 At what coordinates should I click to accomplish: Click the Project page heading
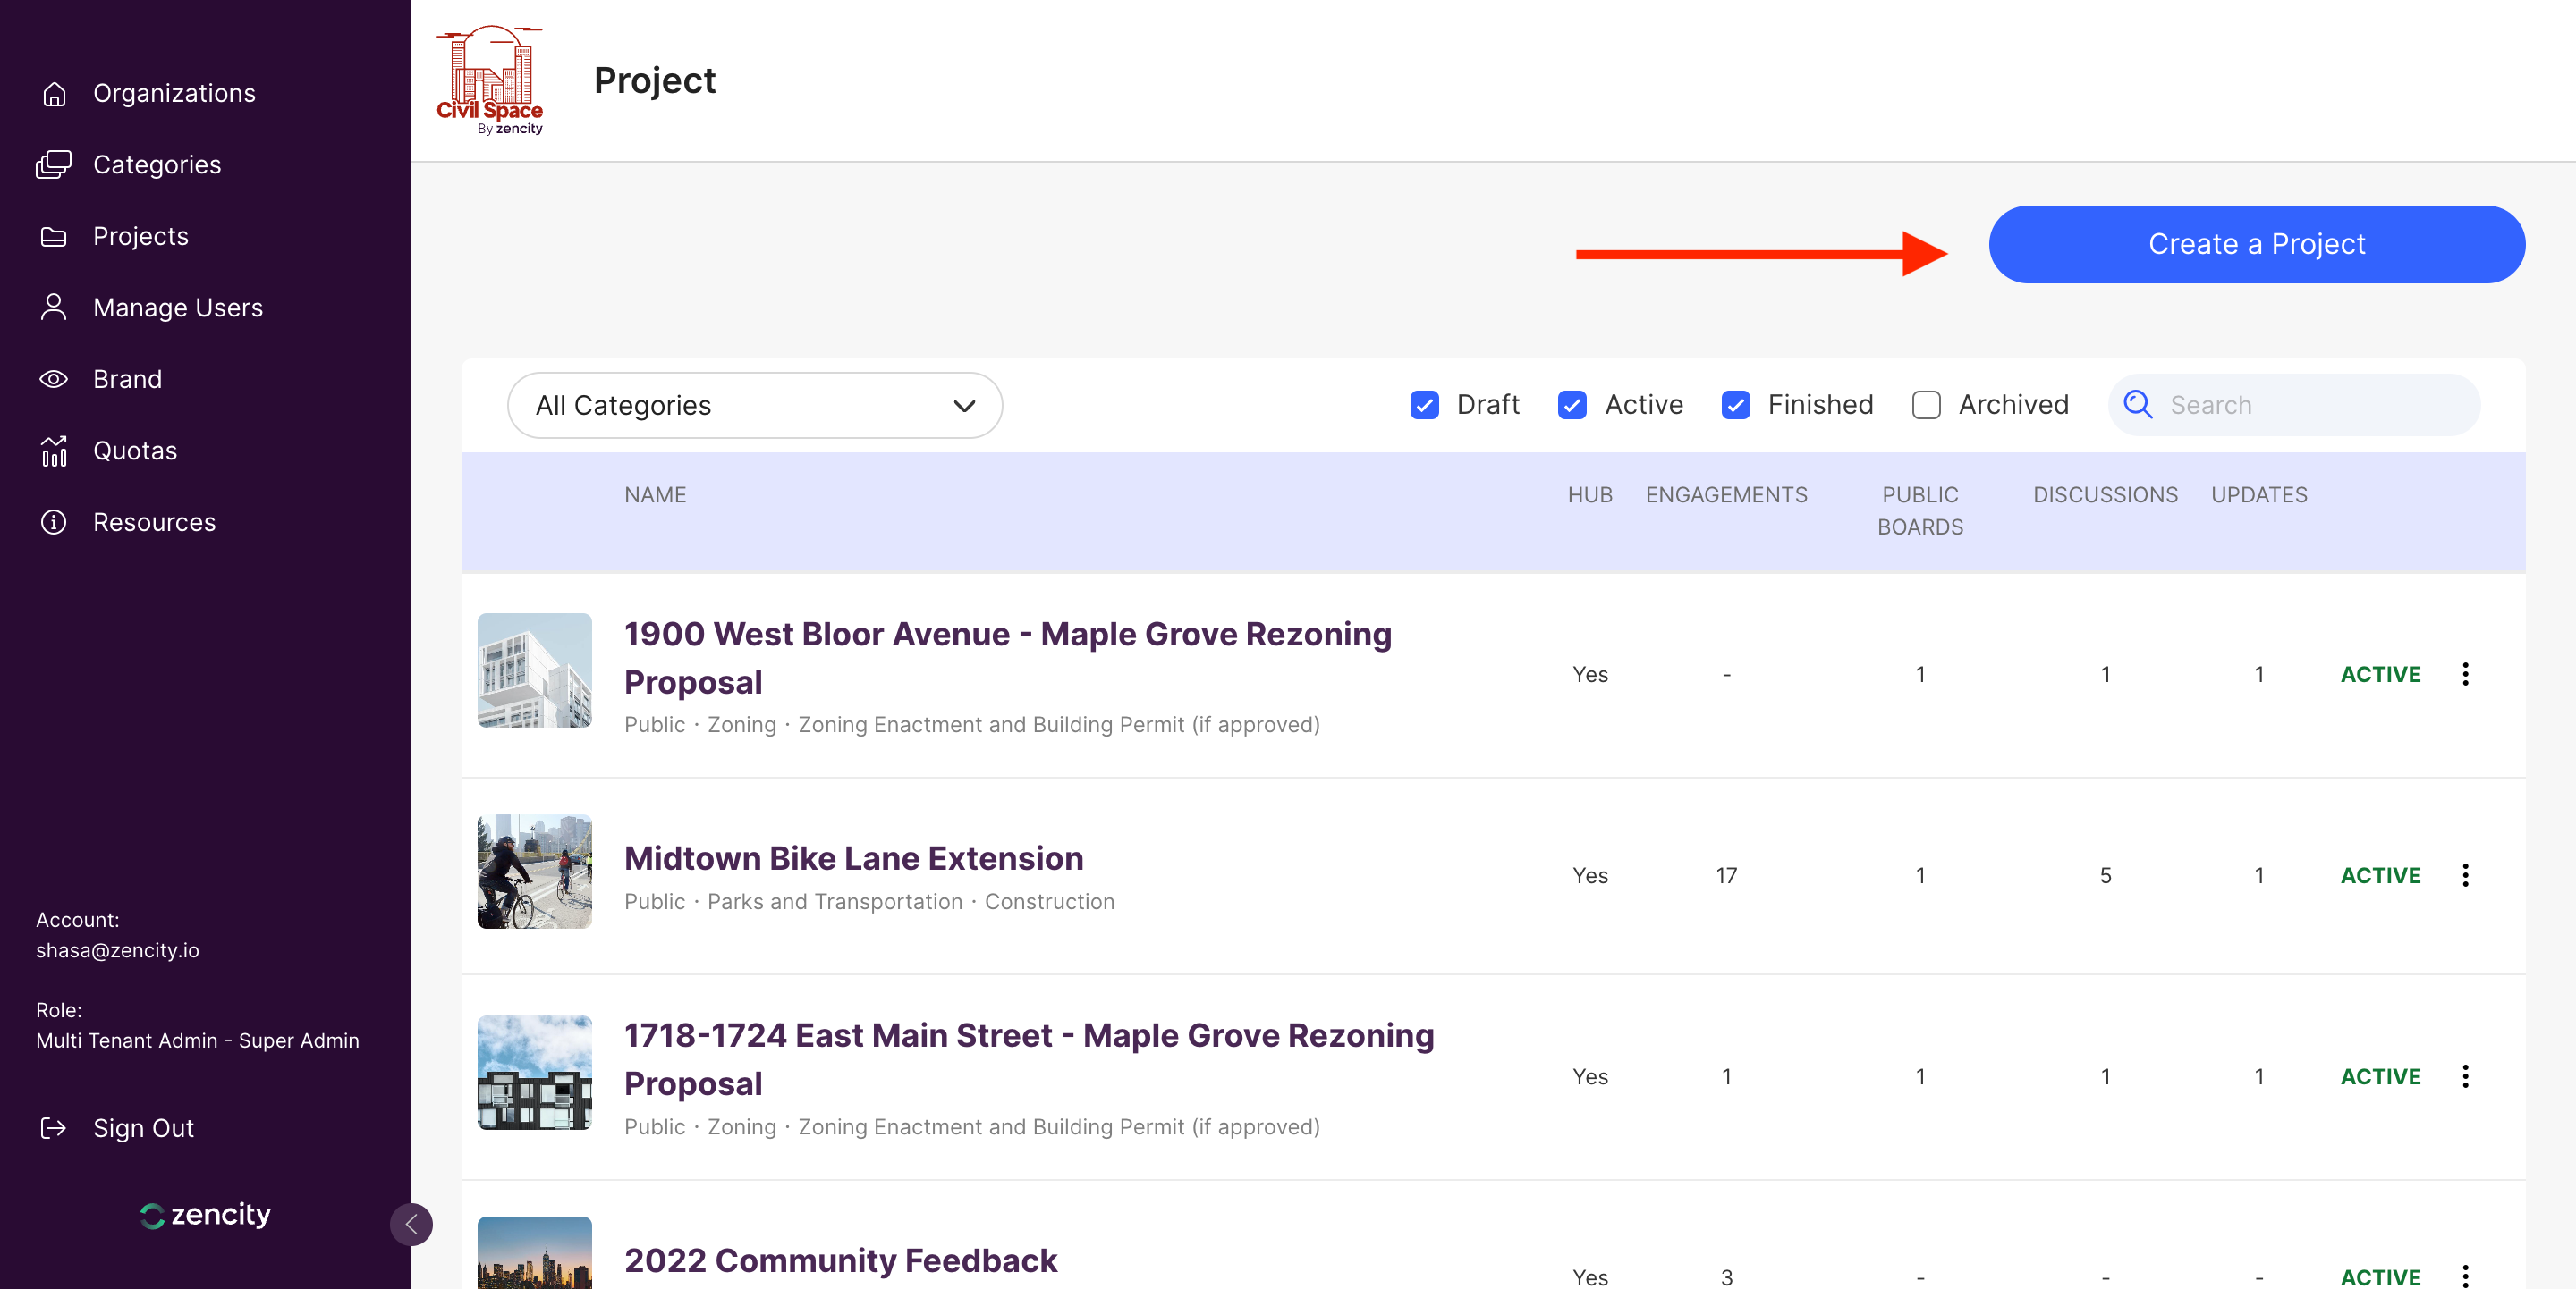click(655, 80)
